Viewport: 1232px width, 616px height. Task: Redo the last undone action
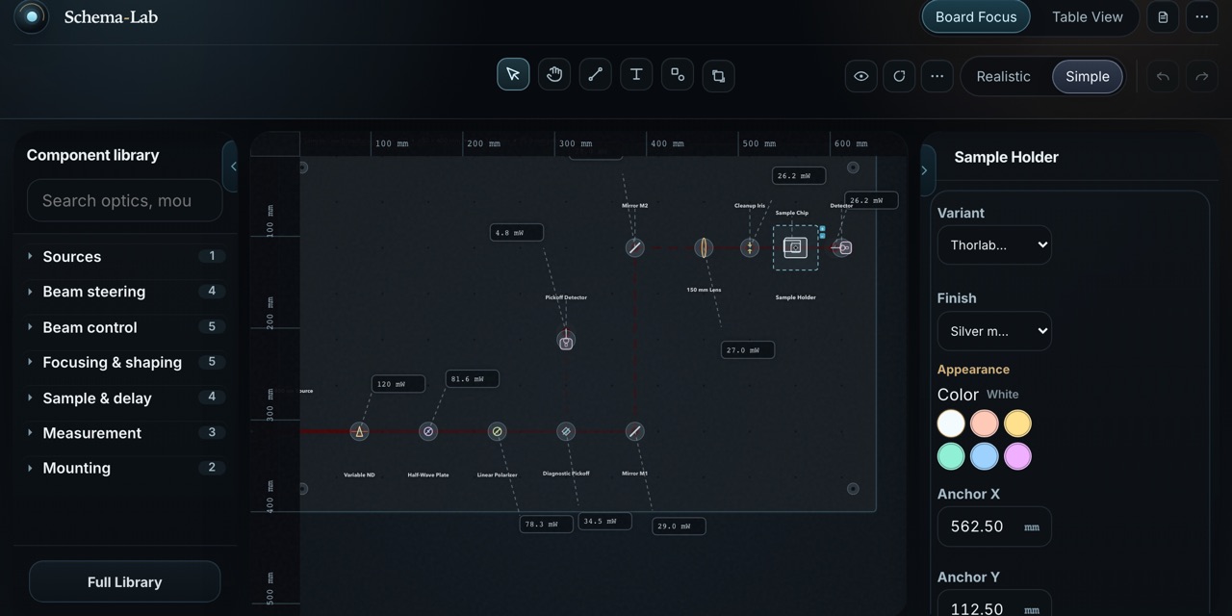tap(1201, 76)
